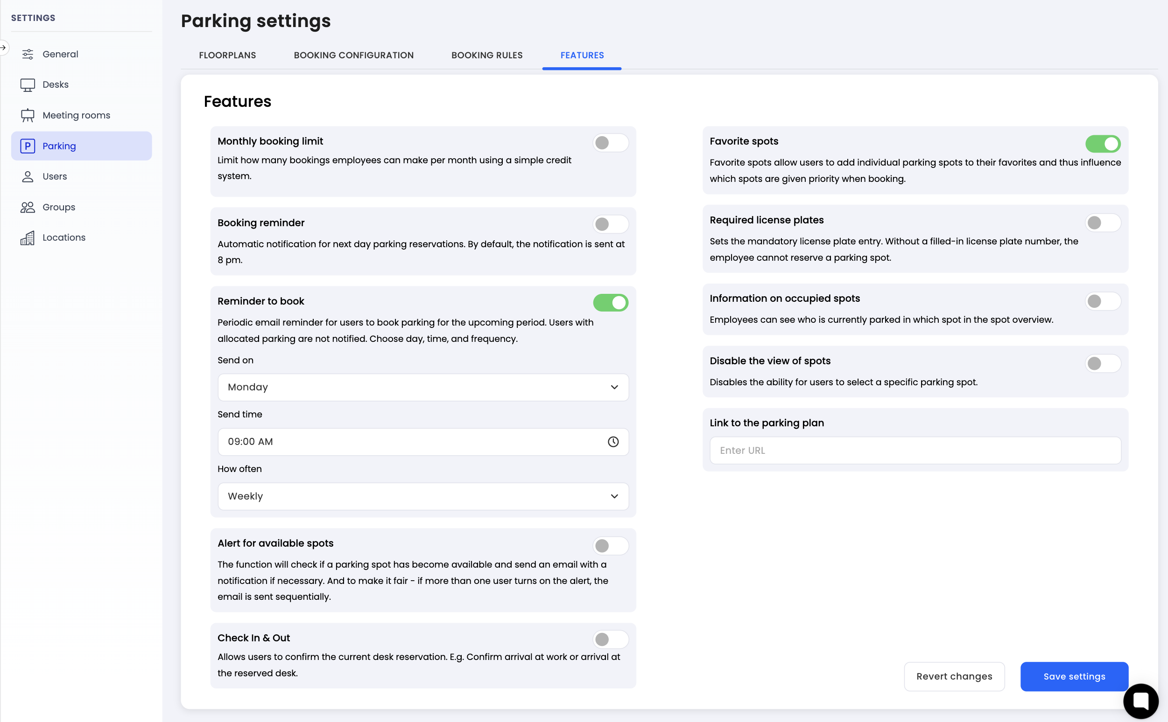Click the General sliders icon in sidebar
Image resolution: width=1168 pixels, height=722 pixels.
pyautogui.click(x=27, y=54)
